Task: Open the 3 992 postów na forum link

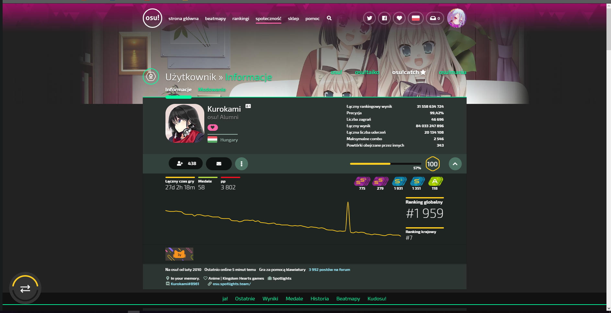Action: [329, 269]
